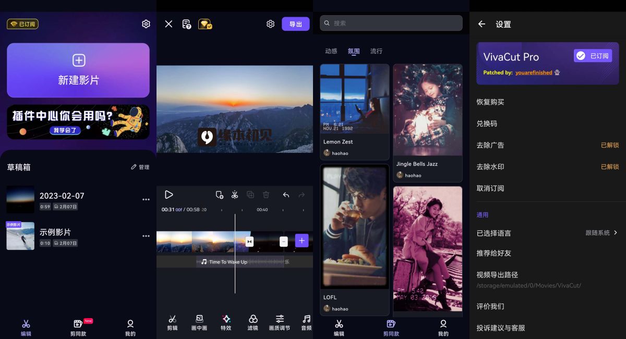
Task: Select the 编辑 tab on the templates screen
Action: pos(339,328)
